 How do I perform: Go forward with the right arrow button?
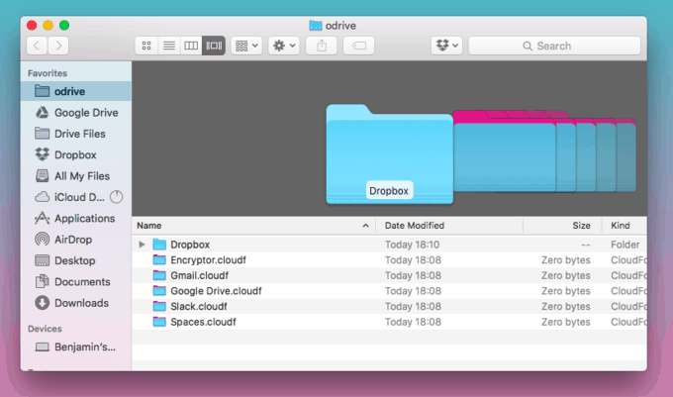pyautogui.click(x=58, y=46)
